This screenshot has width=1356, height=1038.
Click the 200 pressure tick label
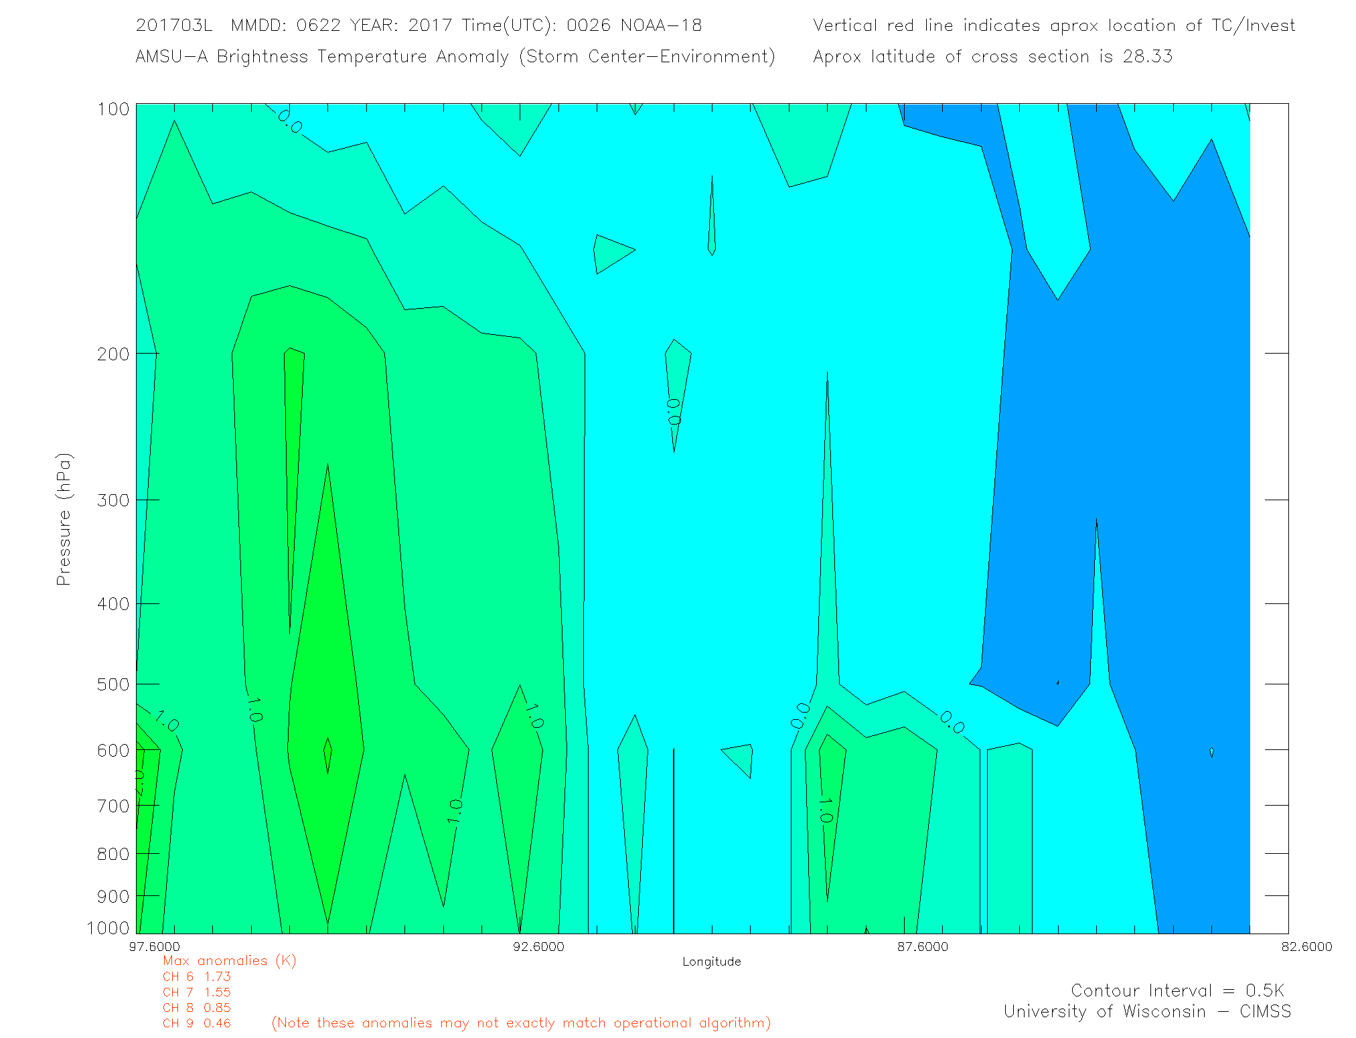coord(112,354)
